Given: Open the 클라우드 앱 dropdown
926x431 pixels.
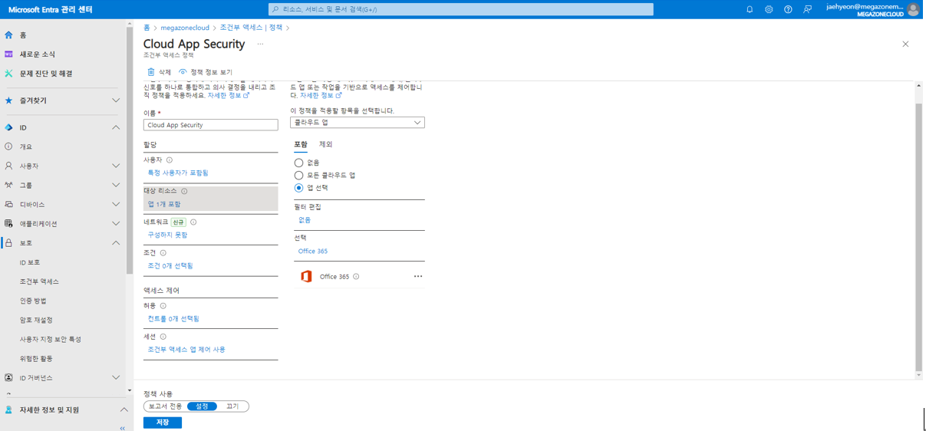Looking at the screenshot, I should click(x=358, y=123).
